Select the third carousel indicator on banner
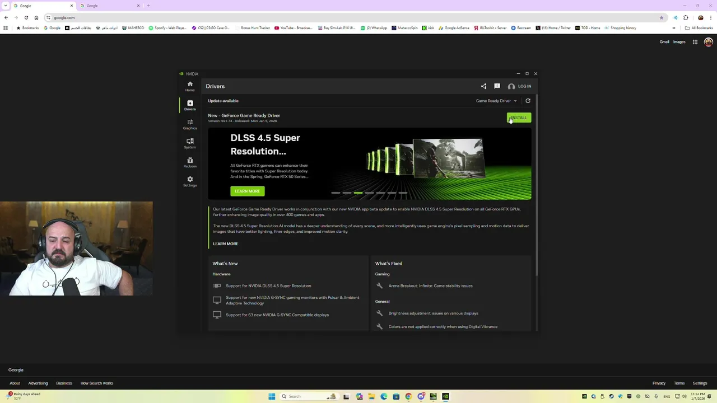 point(358,193)
